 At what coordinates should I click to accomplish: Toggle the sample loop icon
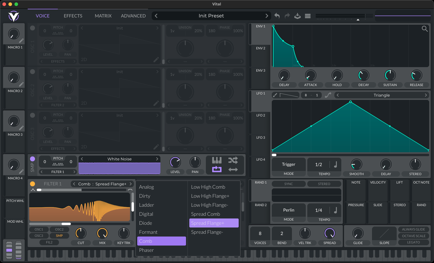[x=217, y=169]
